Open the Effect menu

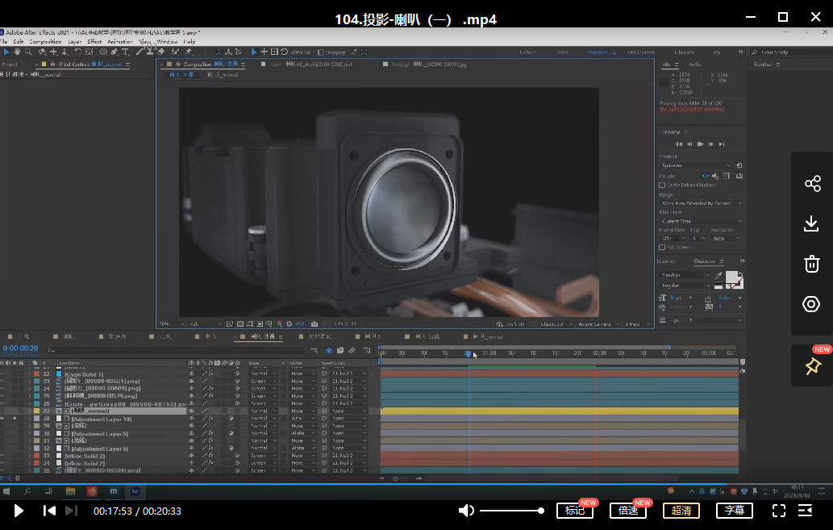coord(94,41)
